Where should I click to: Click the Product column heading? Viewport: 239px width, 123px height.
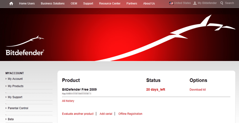(71, 80)
